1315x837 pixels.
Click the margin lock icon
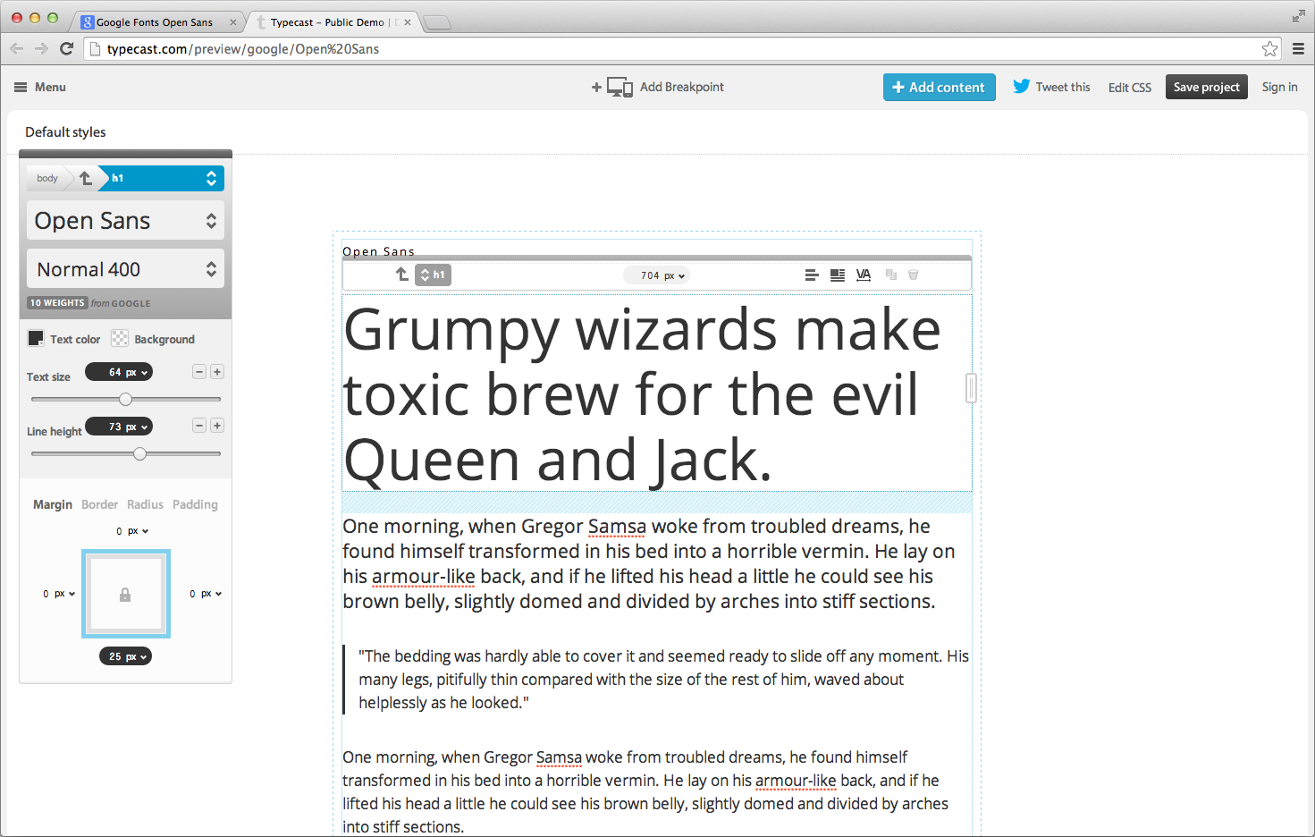click(x=125, y=595)
